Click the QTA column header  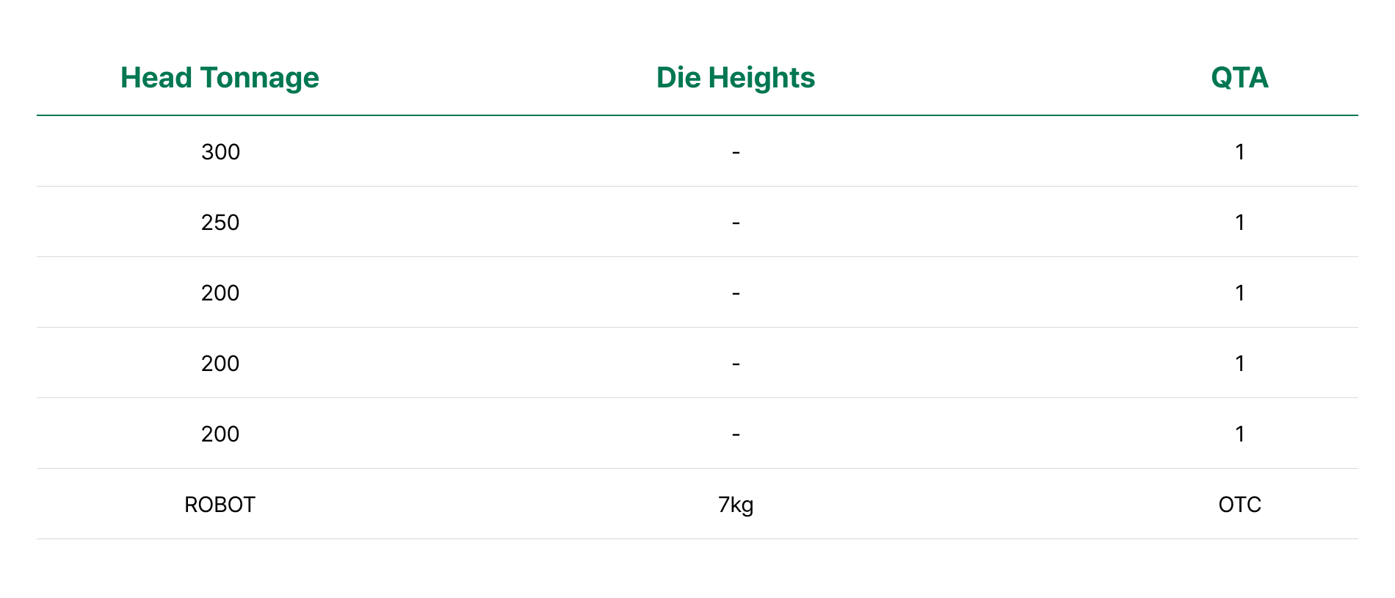1239,78
